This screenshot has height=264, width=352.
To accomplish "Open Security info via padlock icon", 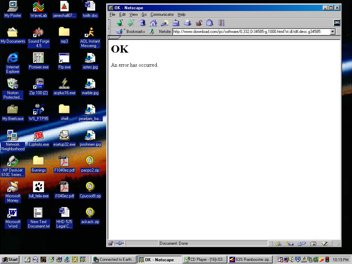I will coord(199,23).
